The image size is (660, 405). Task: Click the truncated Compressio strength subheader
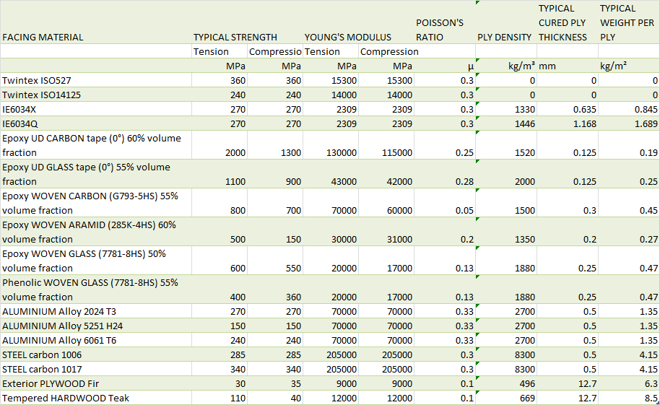coord(275,51)
